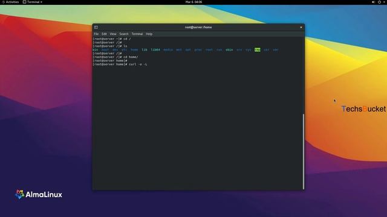Click the terminal window menu icon in title bar
The image size is (387, 217).
96,27
